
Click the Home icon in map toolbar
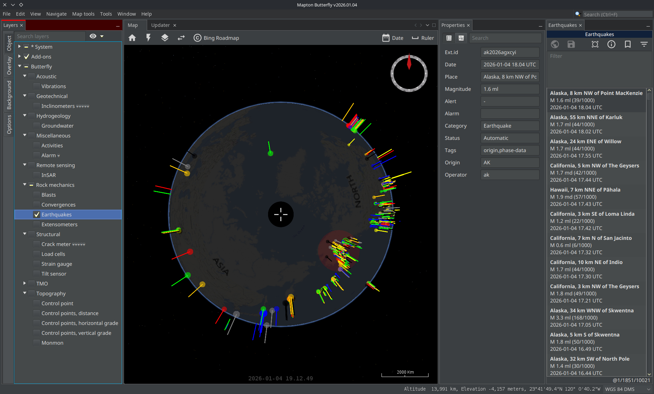point(132,38)
